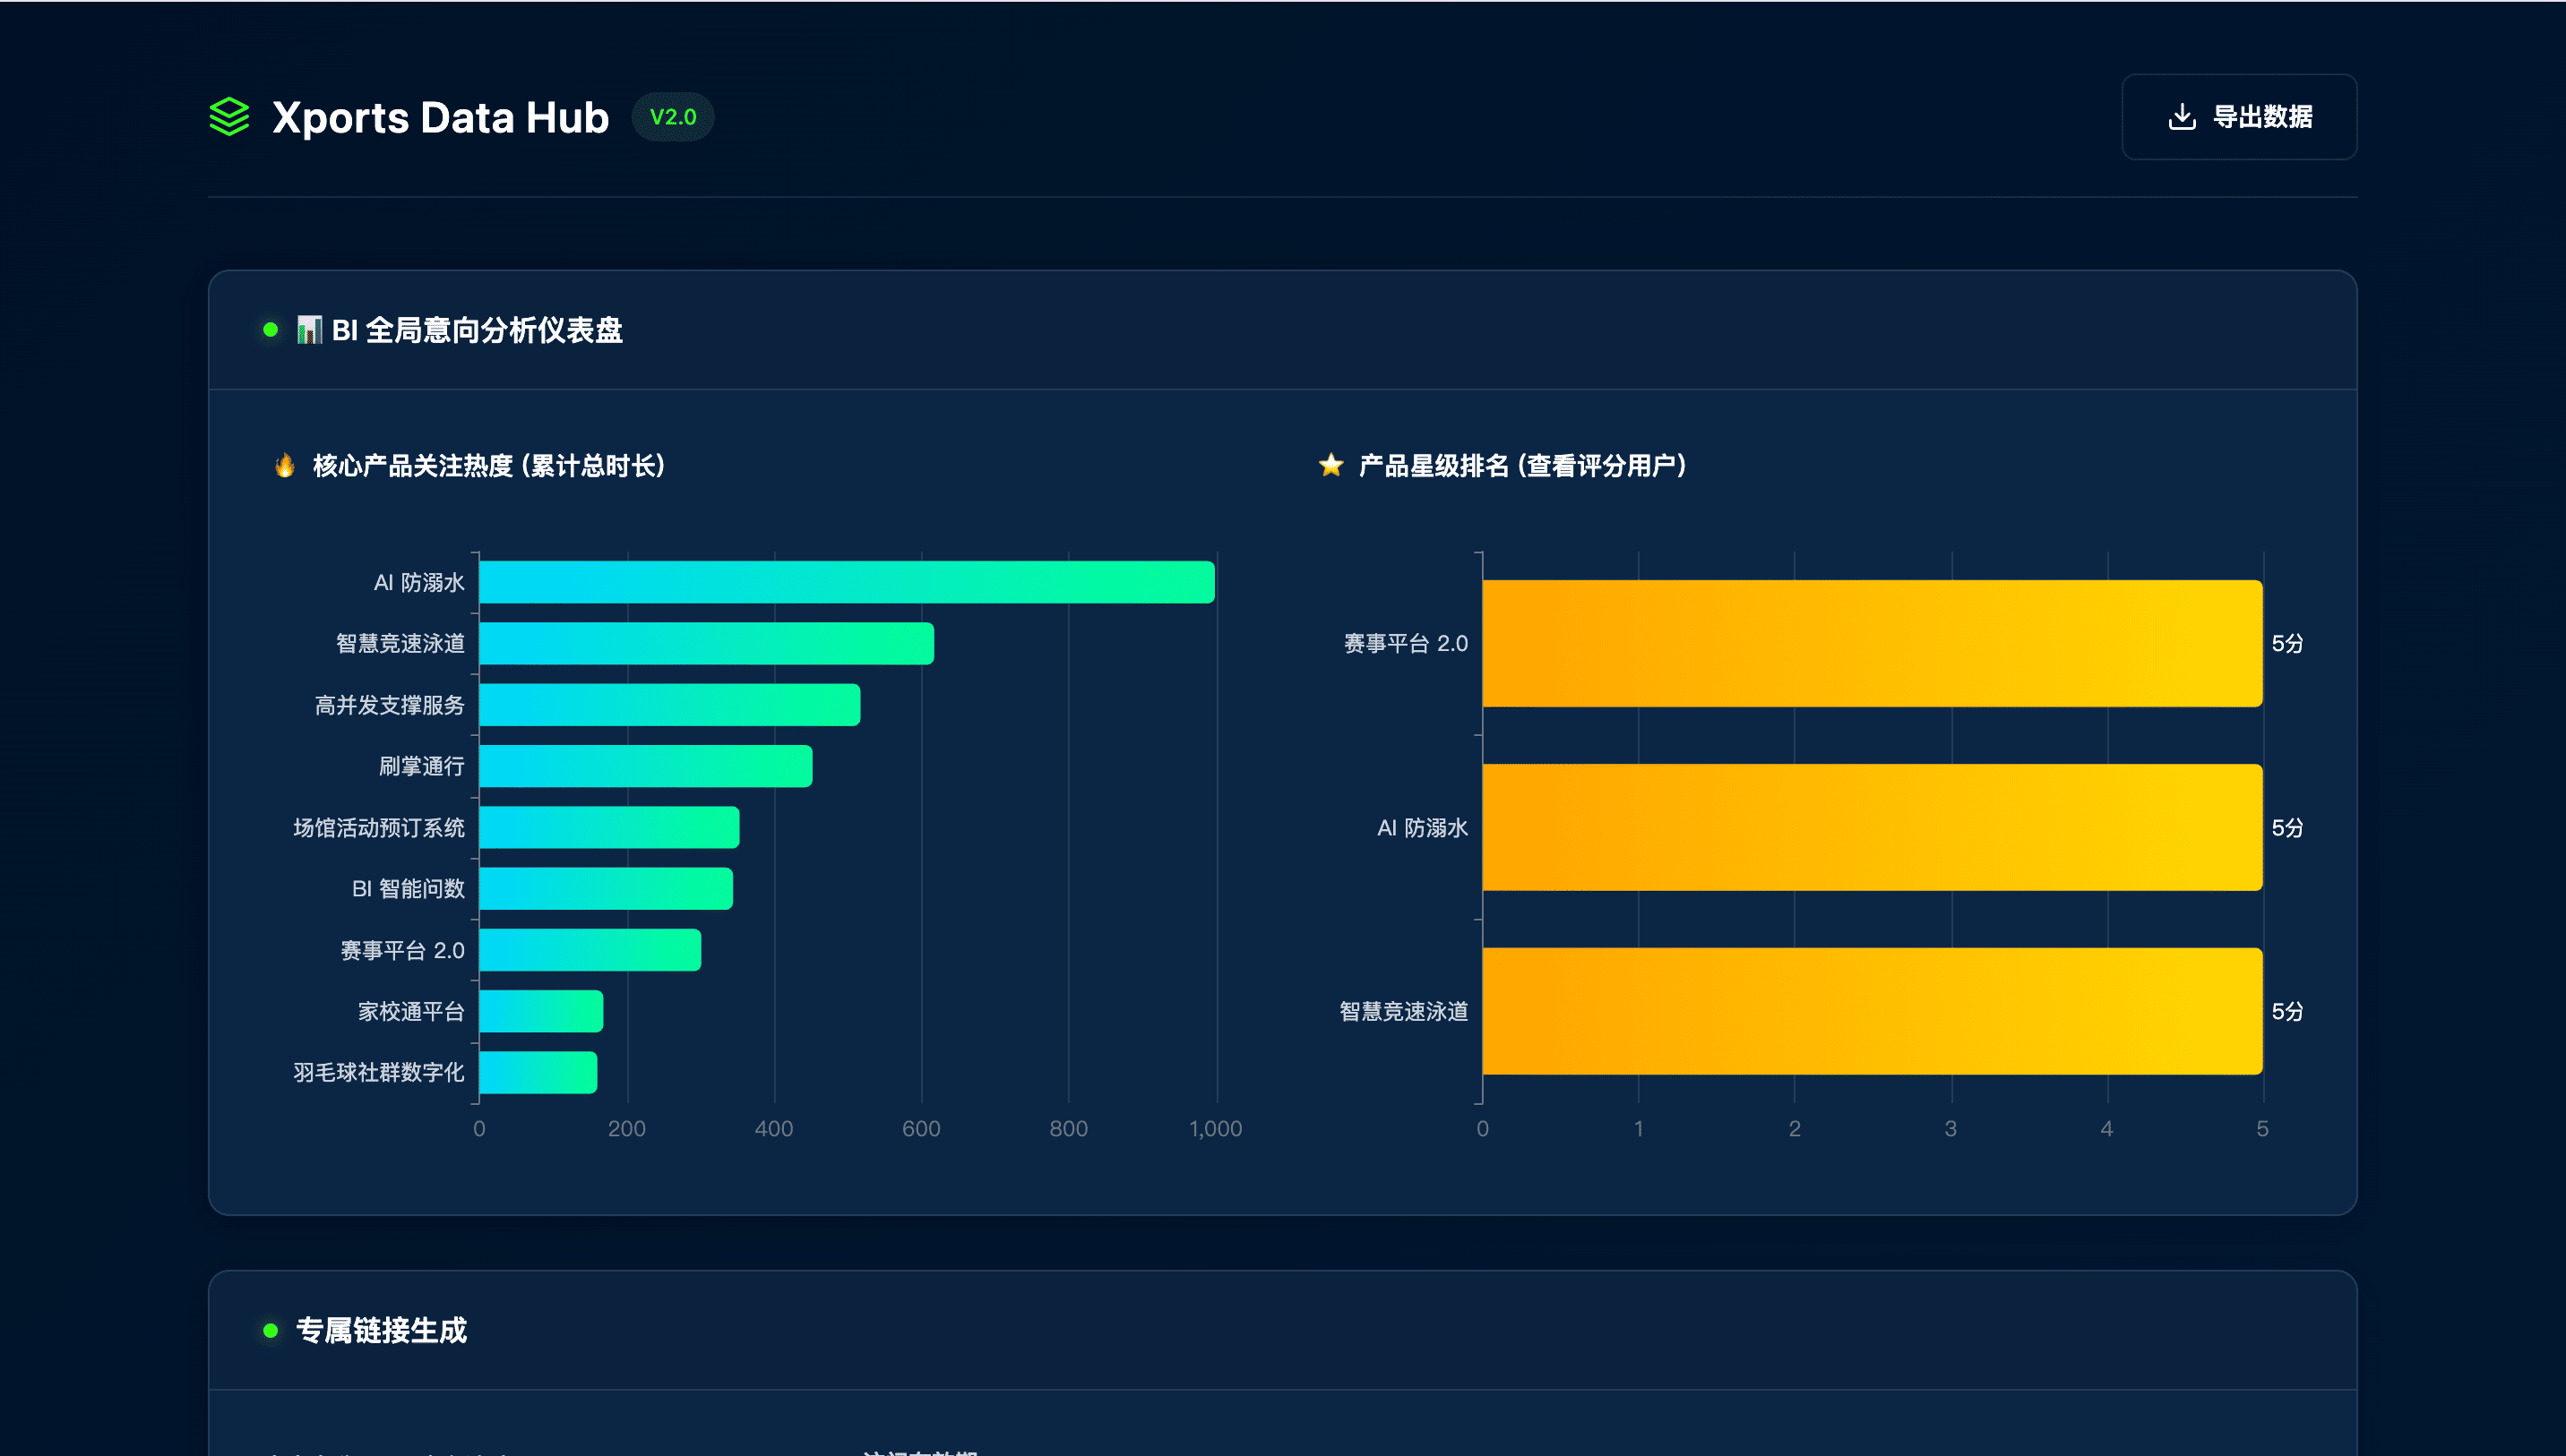2566x1456 pixels.
Task: Click 智慧竞速泳道 yellow rating bar
Action: 1871,1011
